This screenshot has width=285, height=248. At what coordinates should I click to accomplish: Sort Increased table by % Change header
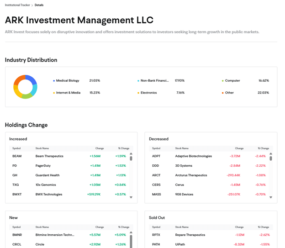point(124,148)
